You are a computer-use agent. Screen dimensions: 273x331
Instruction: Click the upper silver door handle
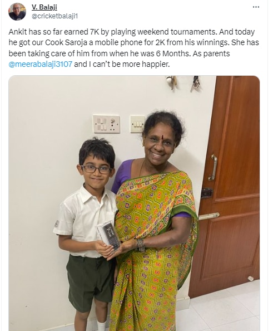pyautogui.click(x=214, y=167)
